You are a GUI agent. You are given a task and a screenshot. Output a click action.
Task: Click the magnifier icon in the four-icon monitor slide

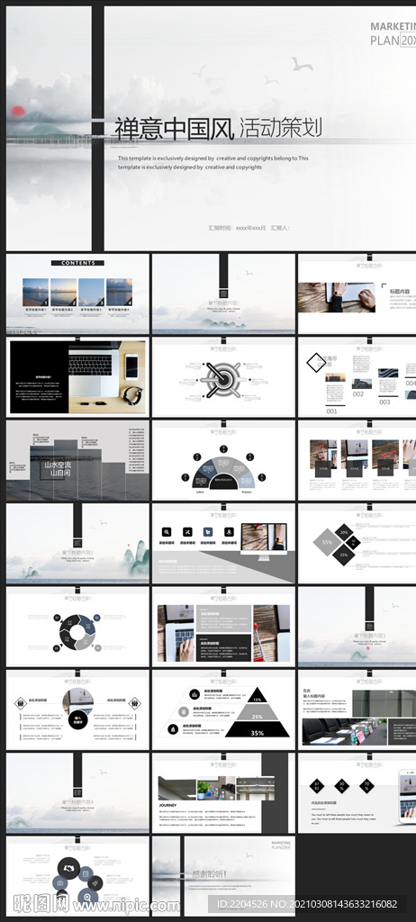pos(167,531)
